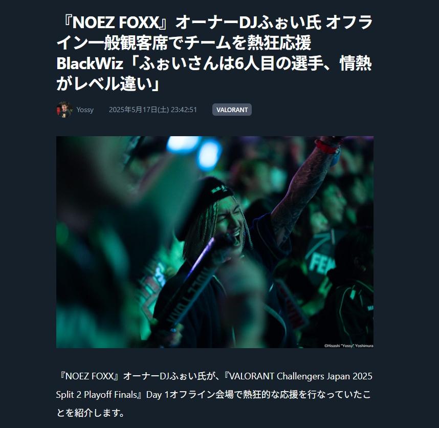Click the Yossy author avatar picture
The image size is (439, 428).
(x=64, y=110)
